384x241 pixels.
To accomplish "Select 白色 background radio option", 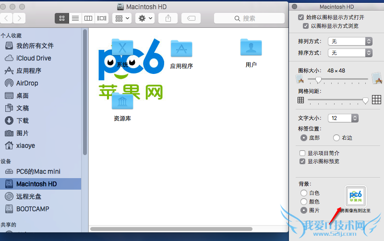I will [x=303, y=193].
